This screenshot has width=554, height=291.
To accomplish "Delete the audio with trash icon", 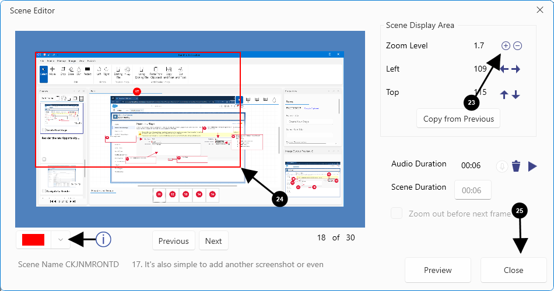I will 516,166.
